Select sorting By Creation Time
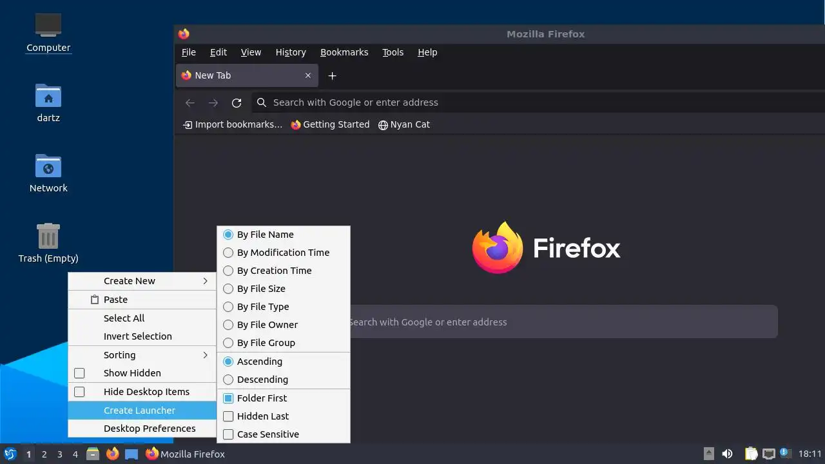Screen dimensions: 825x464 click(x=284, y=271)
